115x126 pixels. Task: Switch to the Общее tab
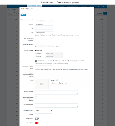pos(23,15)
